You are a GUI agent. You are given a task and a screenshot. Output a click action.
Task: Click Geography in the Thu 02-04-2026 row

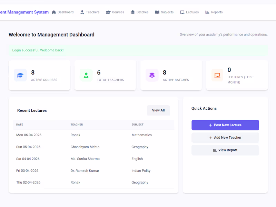point(140,183)
